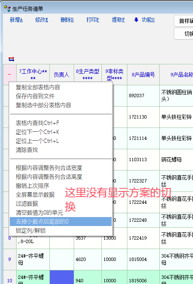The image size is (193, 284).
Task: Click the blue colored cell in row 10
Action: click(62, 277)
